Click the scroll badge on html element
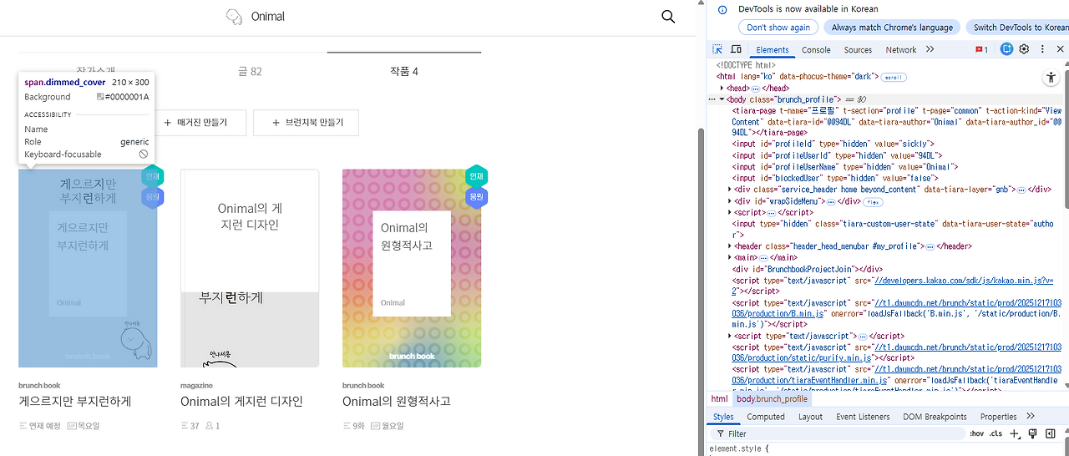This screenshot has height=456, width=1069. click(x=894, y=77)
